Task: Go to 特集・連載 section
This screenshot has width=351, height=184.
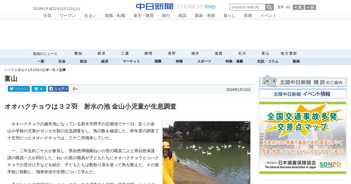Action: click(234, 61)
